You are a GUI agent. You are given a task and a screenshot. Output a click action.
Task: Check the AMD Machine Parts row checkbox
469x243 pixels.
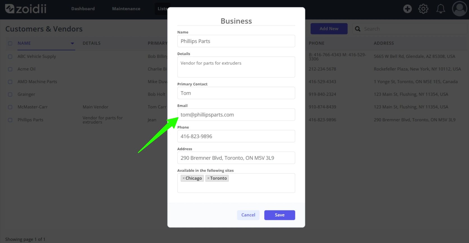click(x=10, y=82)
